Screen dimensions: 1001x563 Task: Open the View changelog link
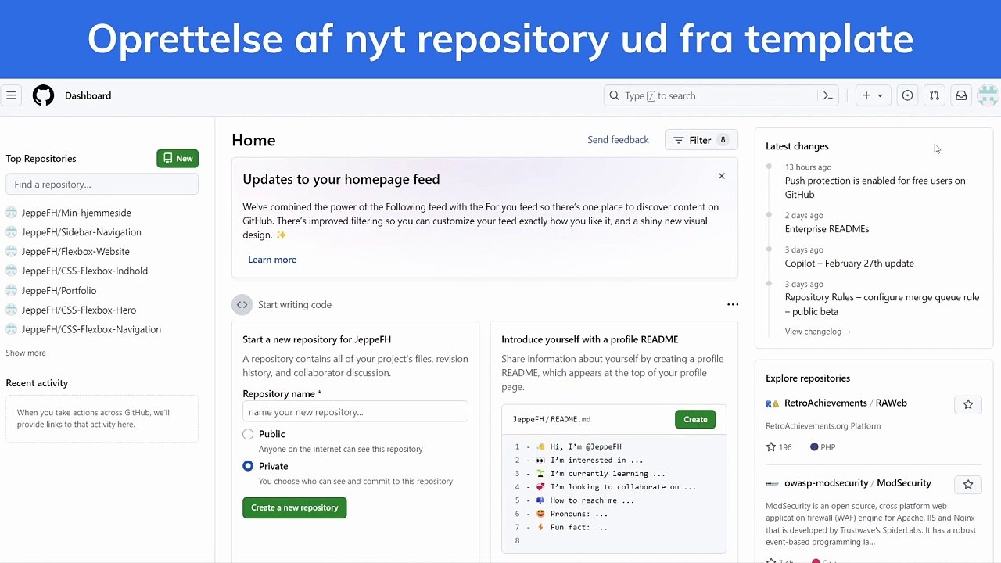pyautogui.click(x=817, y=332)
